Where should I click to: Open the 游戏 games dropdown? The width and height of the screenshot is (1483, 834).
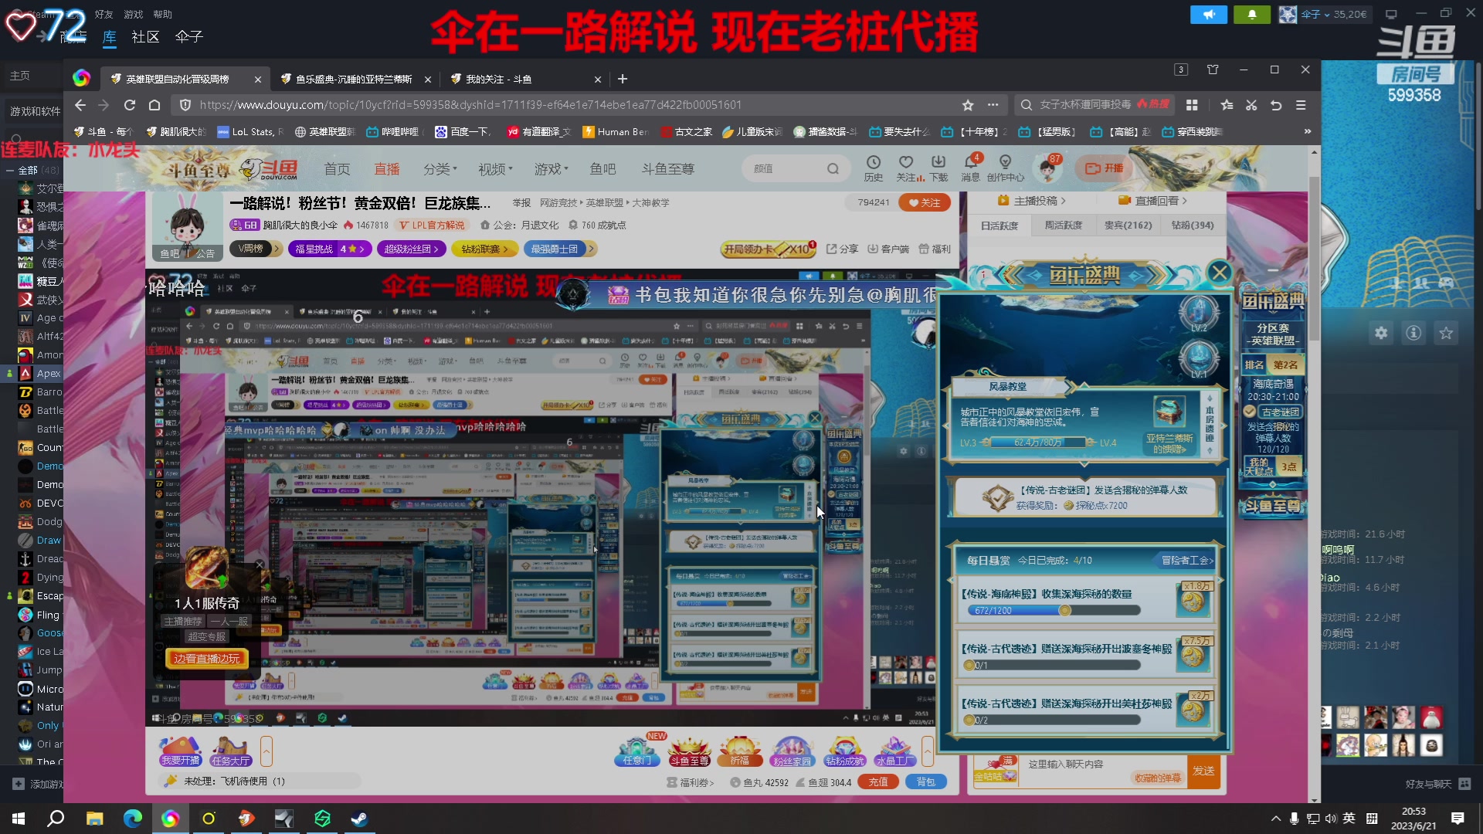click(x=551, y=168)
